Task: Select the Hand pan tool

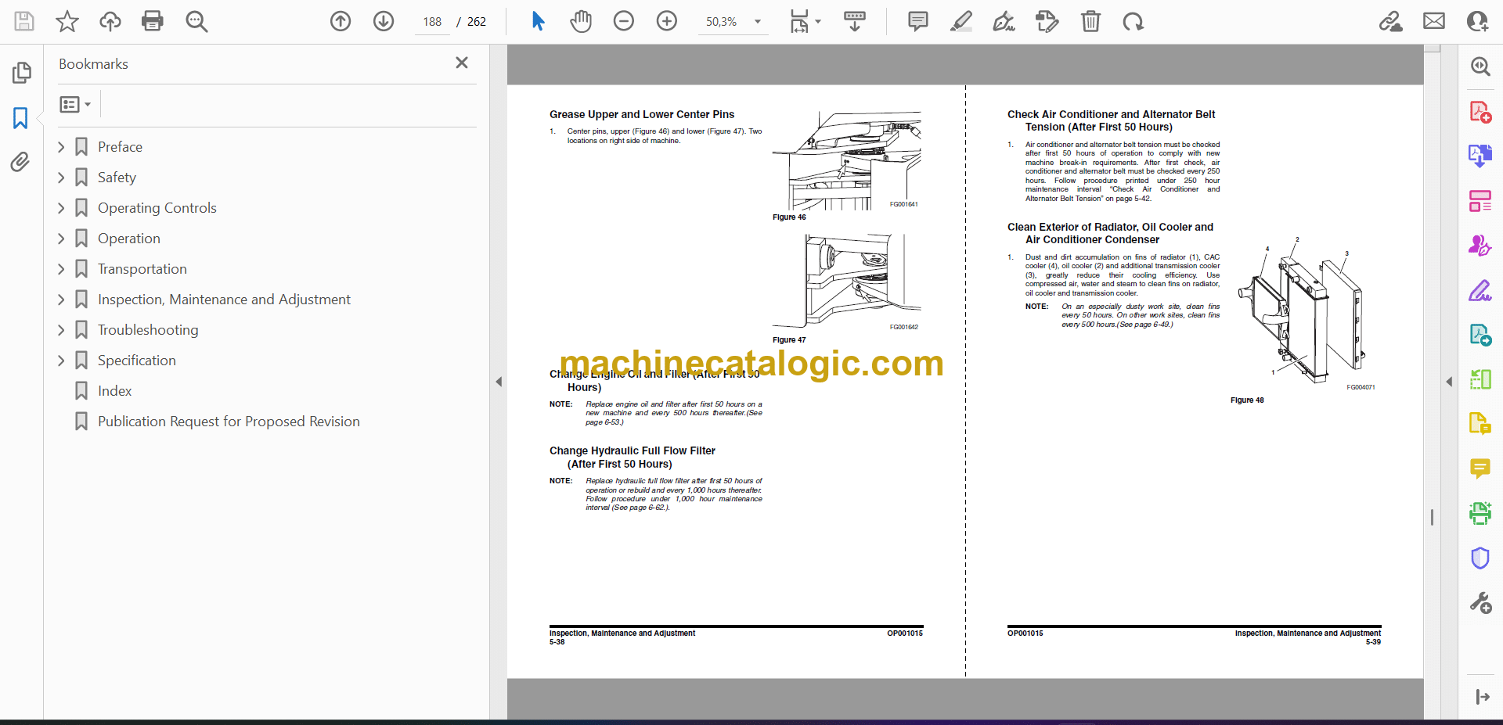Action: (580, 21)
